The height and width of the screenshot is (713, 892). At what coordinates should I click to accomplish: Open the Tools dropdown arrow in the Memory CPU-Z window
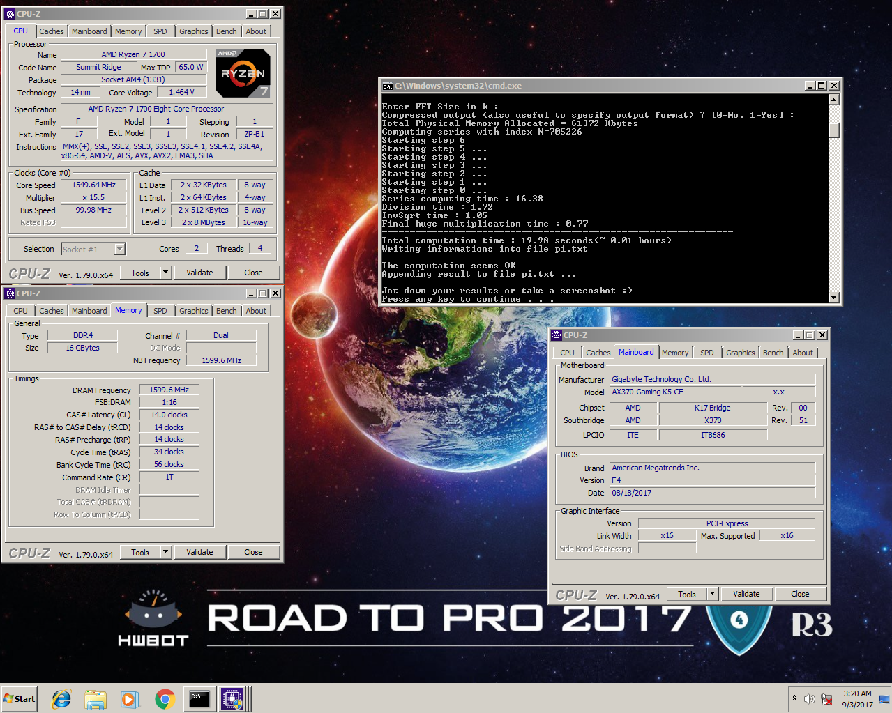pos(166,552)
